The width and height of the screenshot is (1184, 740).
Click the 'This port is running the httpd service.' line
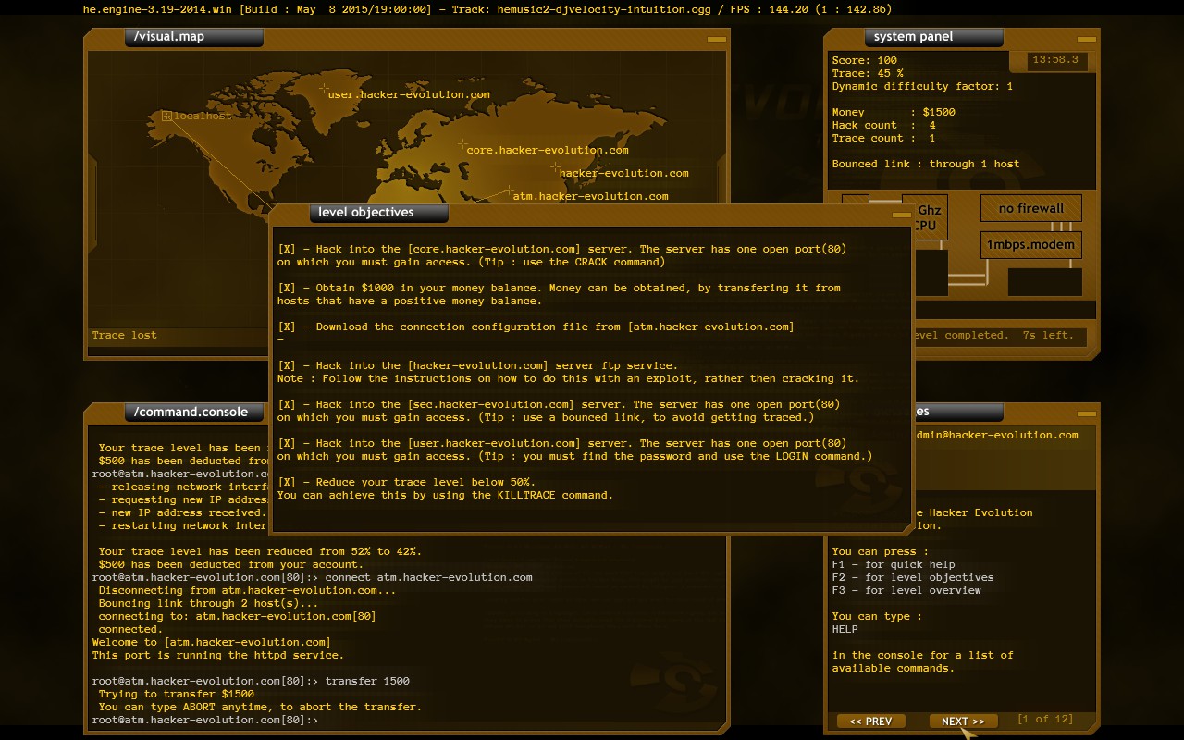217,655
